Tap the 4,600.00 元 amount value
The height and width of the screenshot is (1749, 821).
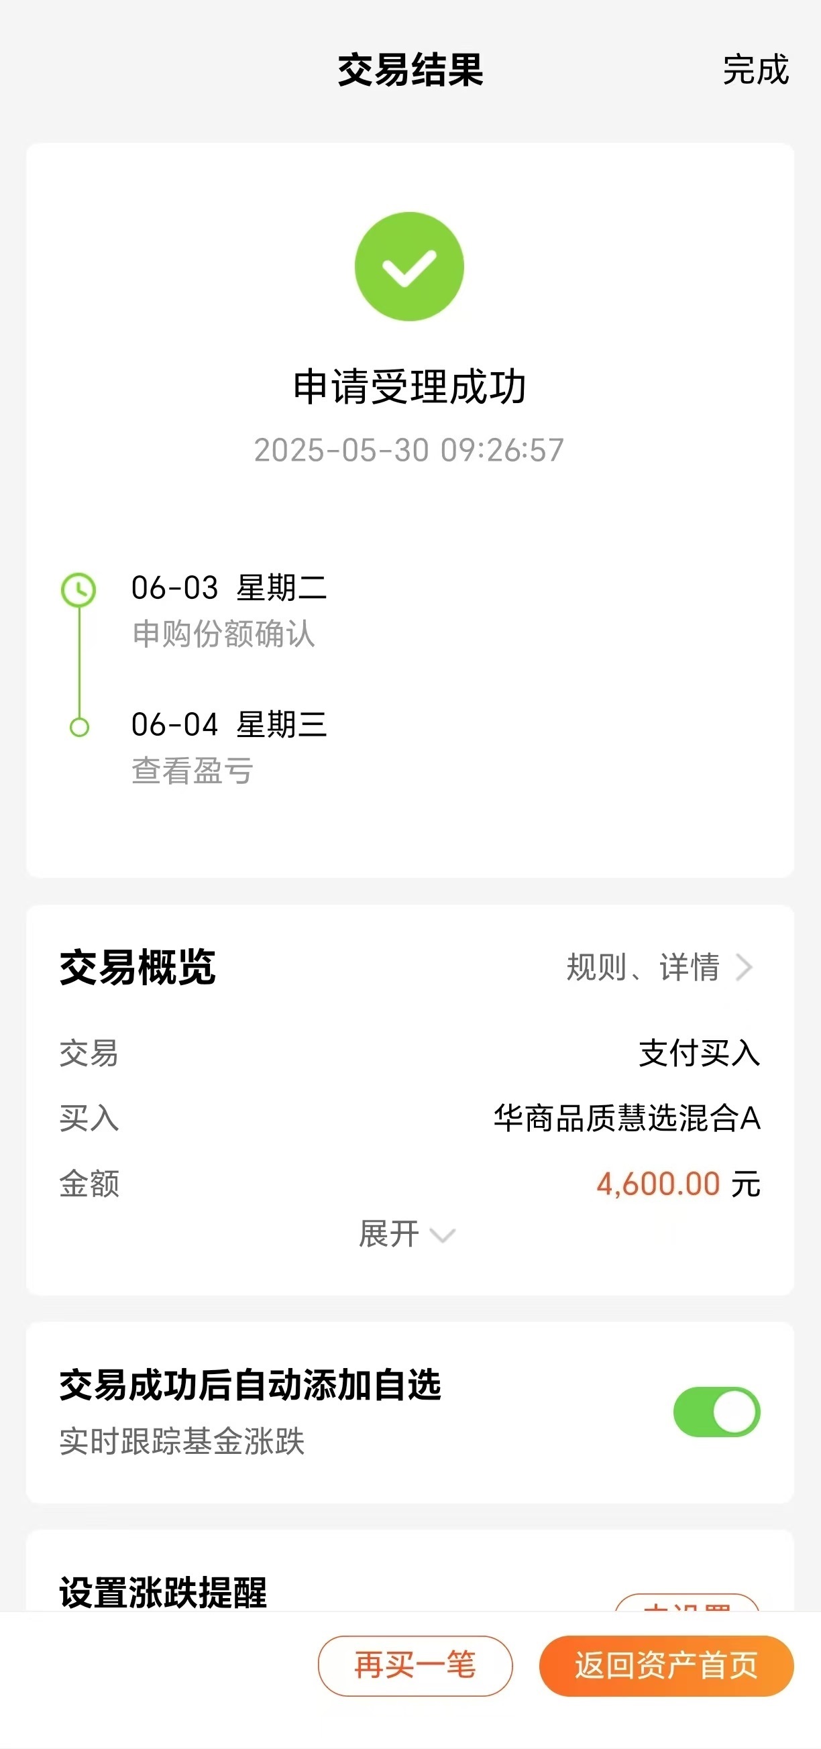[677, 1184]
